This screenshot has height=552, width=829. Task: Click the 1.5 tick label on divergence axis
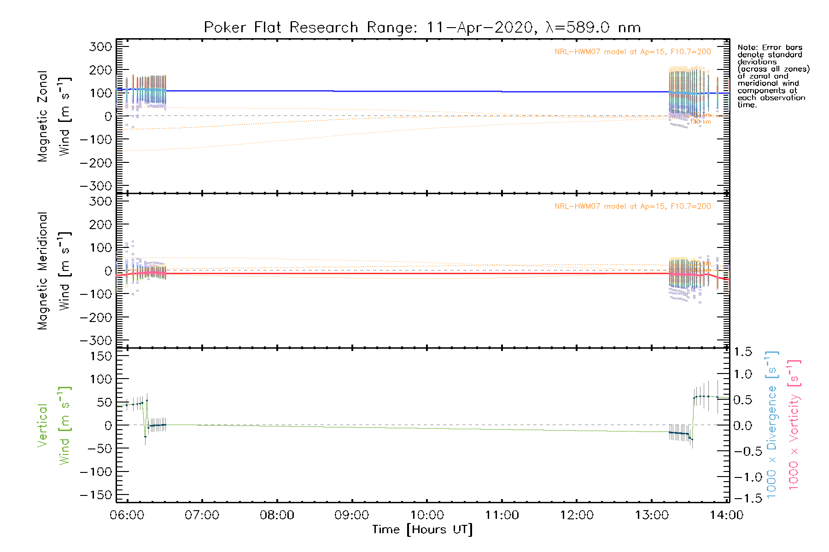pos(742,352)
